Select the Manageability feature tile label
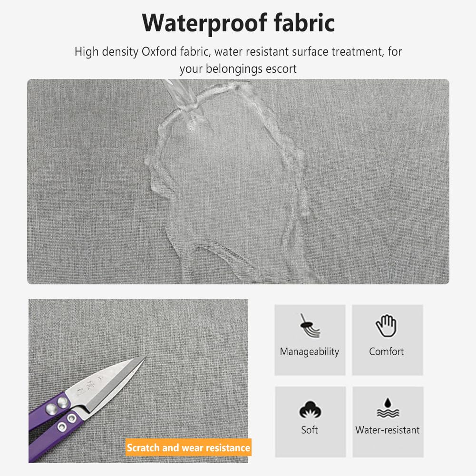This screenshot has width=476, height=476. pyautogui.click(x=310, y=351)
